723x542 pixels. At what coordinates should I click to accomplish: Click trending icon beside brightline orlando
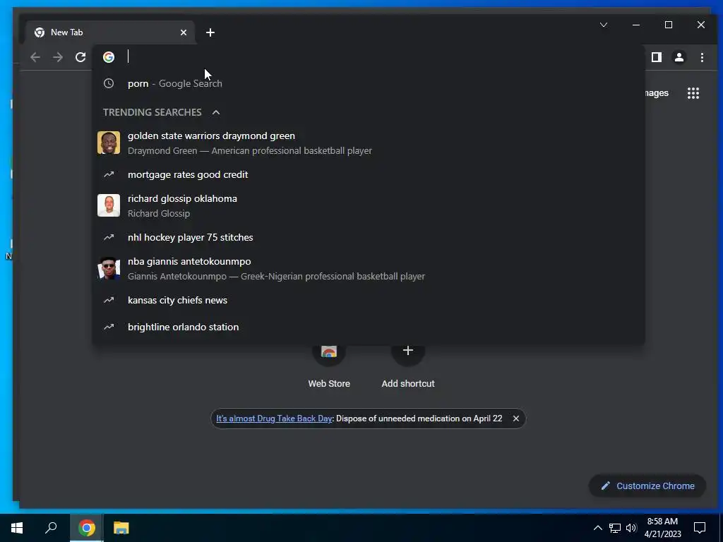(x=109, y=327)
